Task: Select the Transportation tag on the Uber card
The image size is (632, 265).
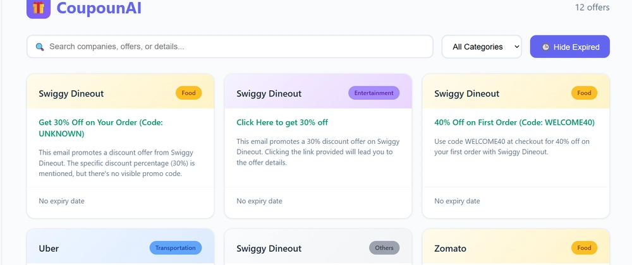Action: (x=175, y=248)
